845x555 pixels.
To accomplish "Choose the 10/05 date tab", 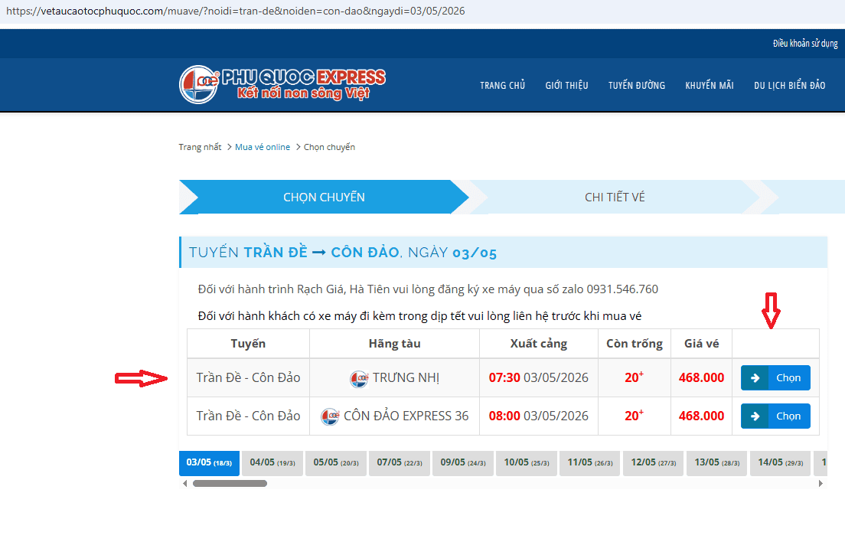I will [x=527, y=463].
